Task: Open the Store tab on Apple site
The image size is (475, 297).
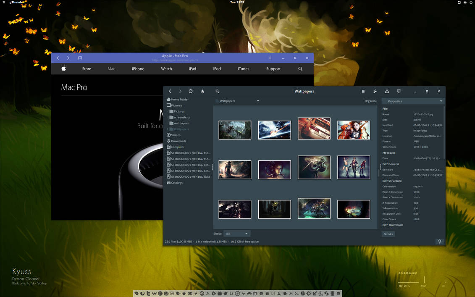Action: point(87,69)
